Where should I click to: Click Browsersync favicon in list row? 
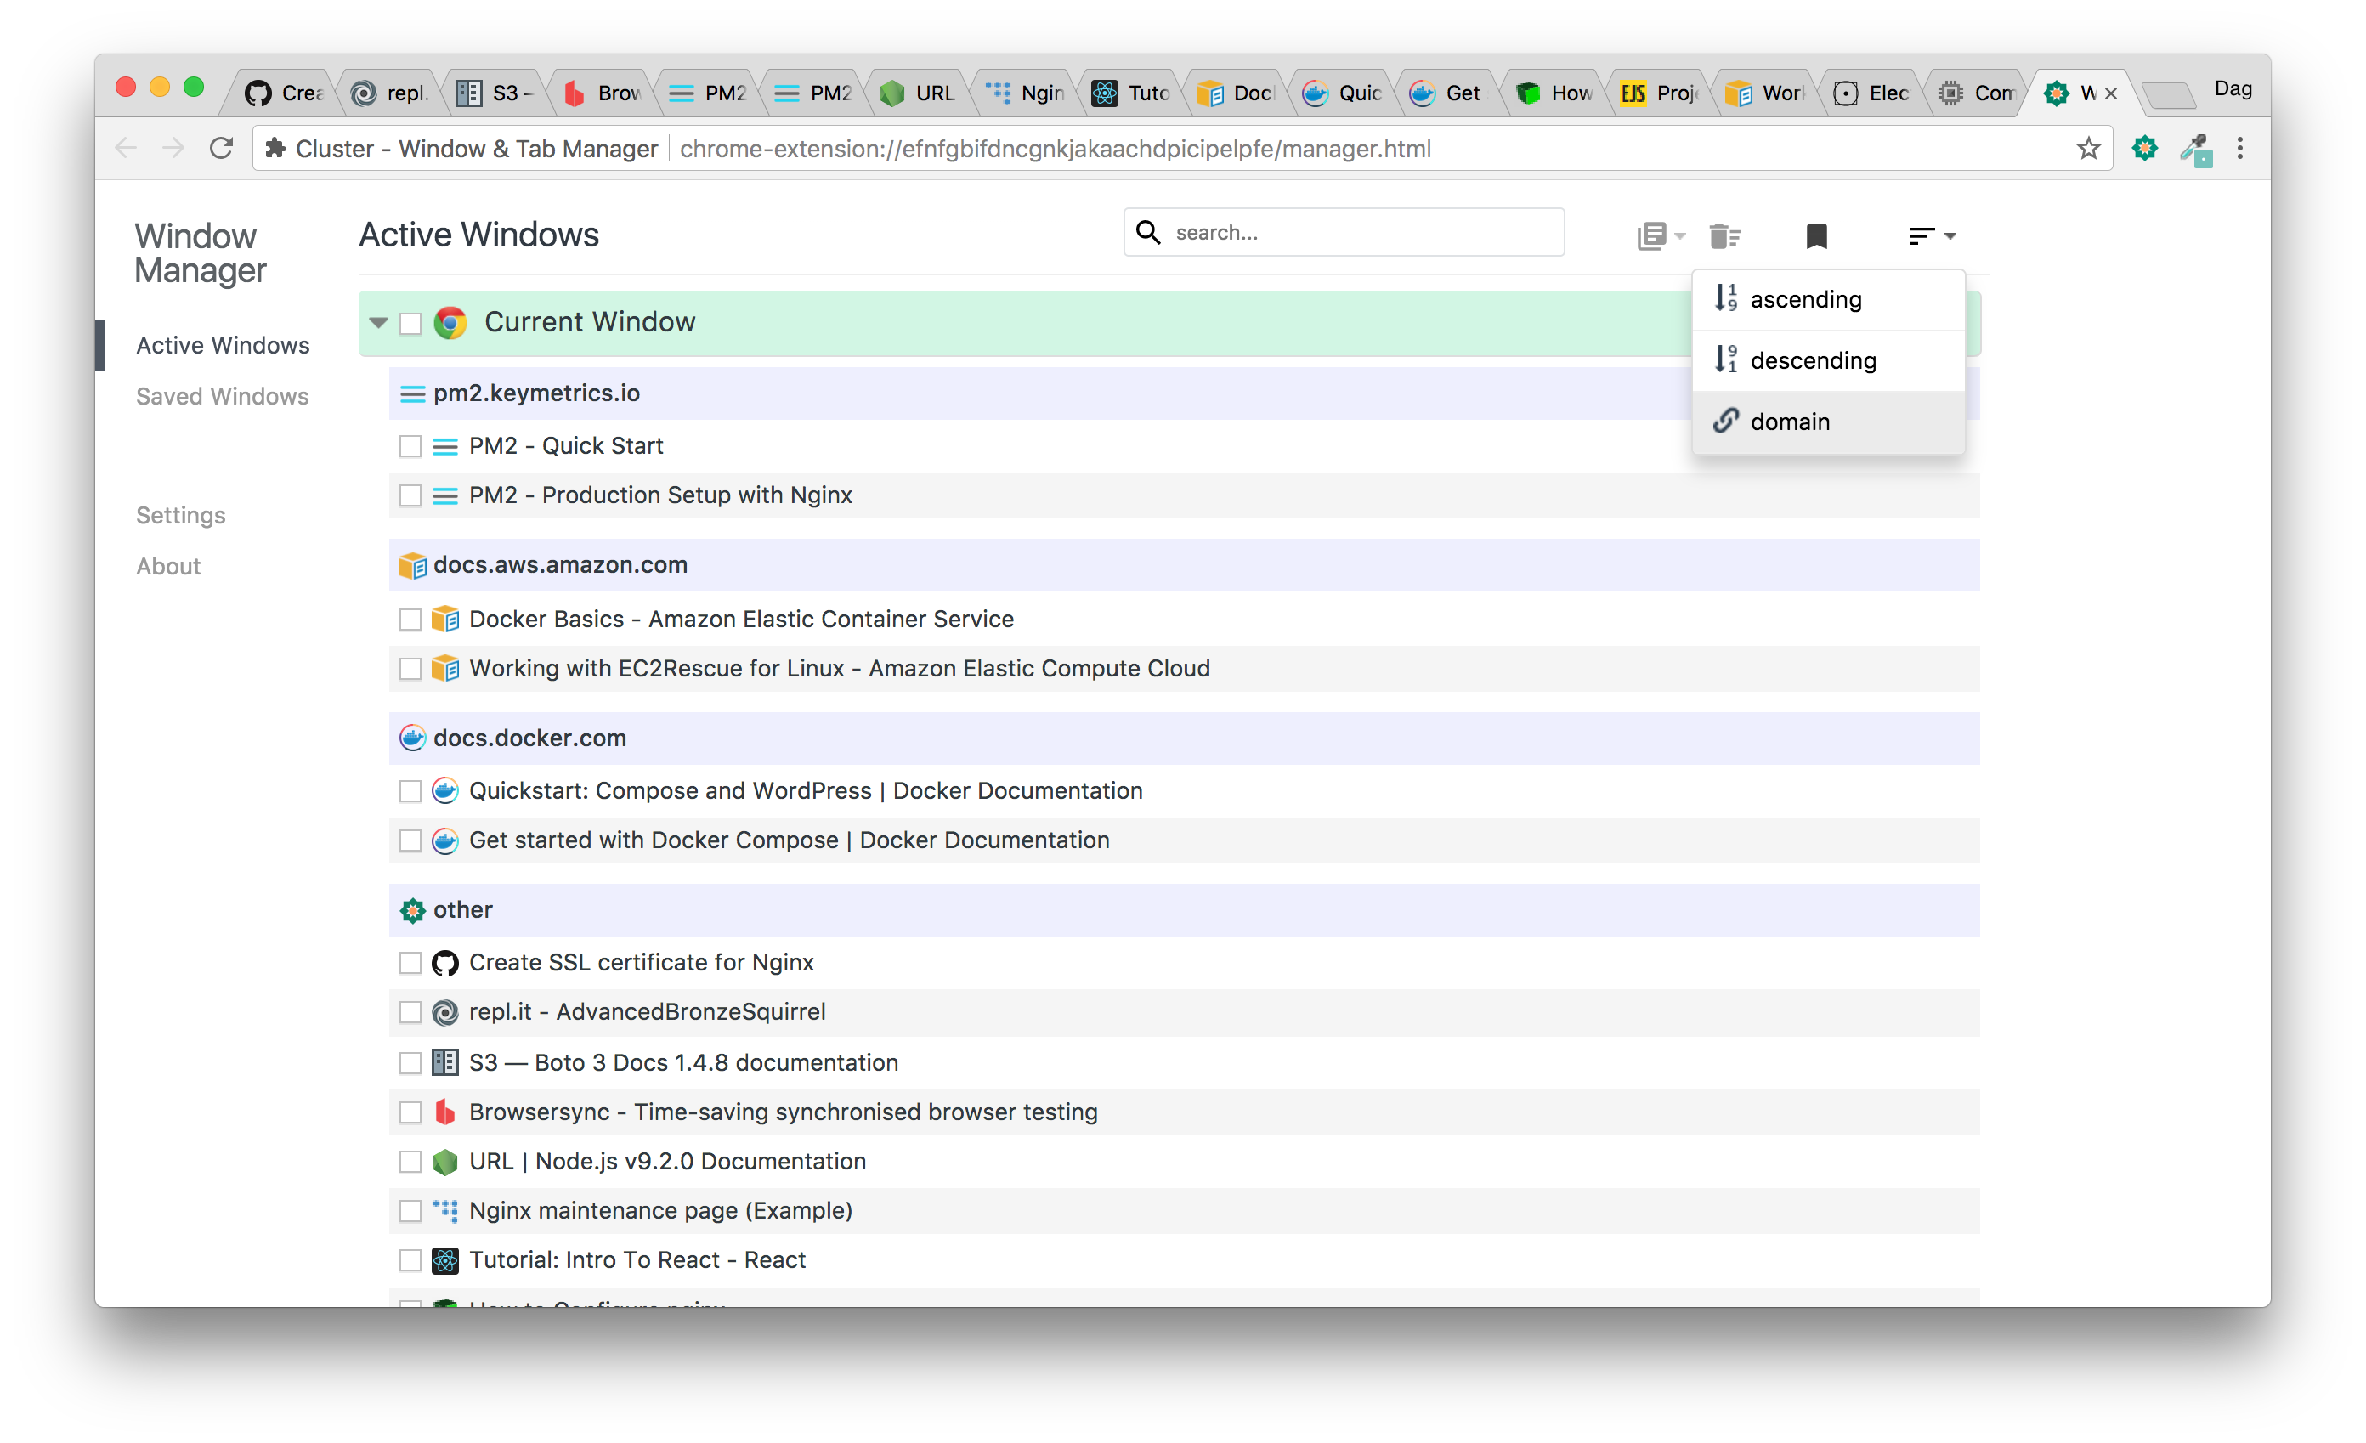tap(444, 1112)
